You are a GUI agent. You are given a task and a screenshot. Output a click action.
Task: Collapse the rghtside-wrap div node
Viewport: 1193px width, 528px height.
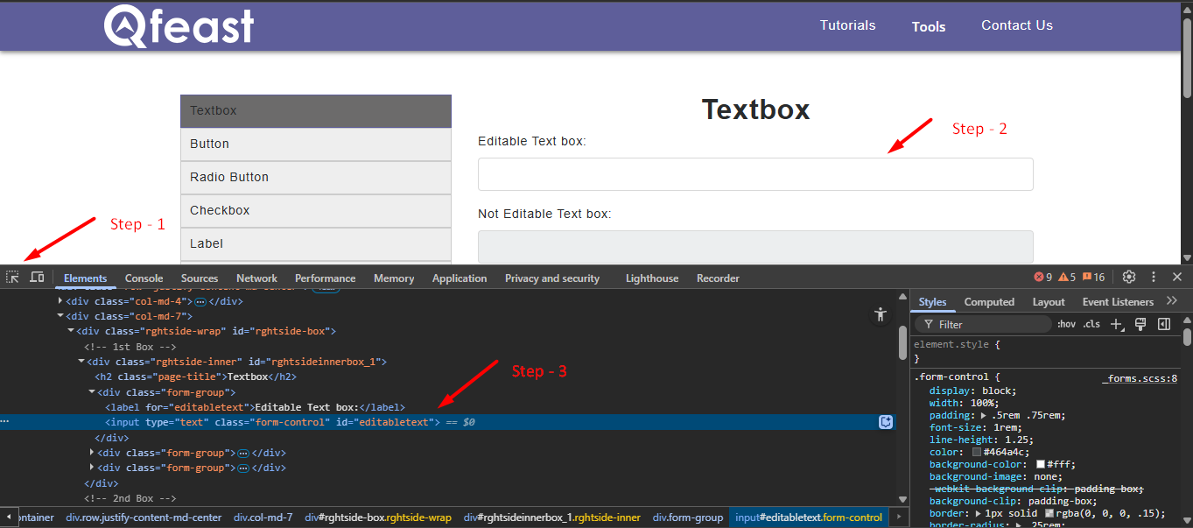pos(71,331)
